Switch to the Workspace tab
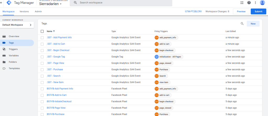 8,11
